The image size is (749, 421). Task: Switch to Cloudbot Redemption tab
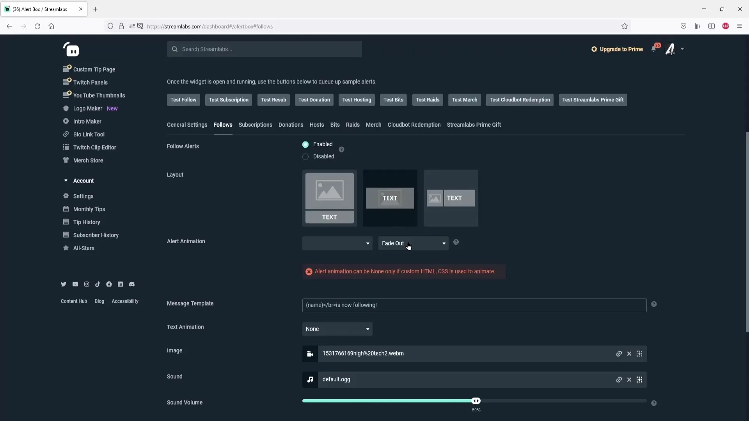click(414, 125)
